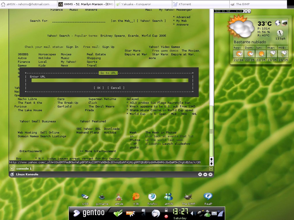Confirm the Go to URL dialog with OK
This screenshot has height=220, width=294.
(x=99, y=88)
